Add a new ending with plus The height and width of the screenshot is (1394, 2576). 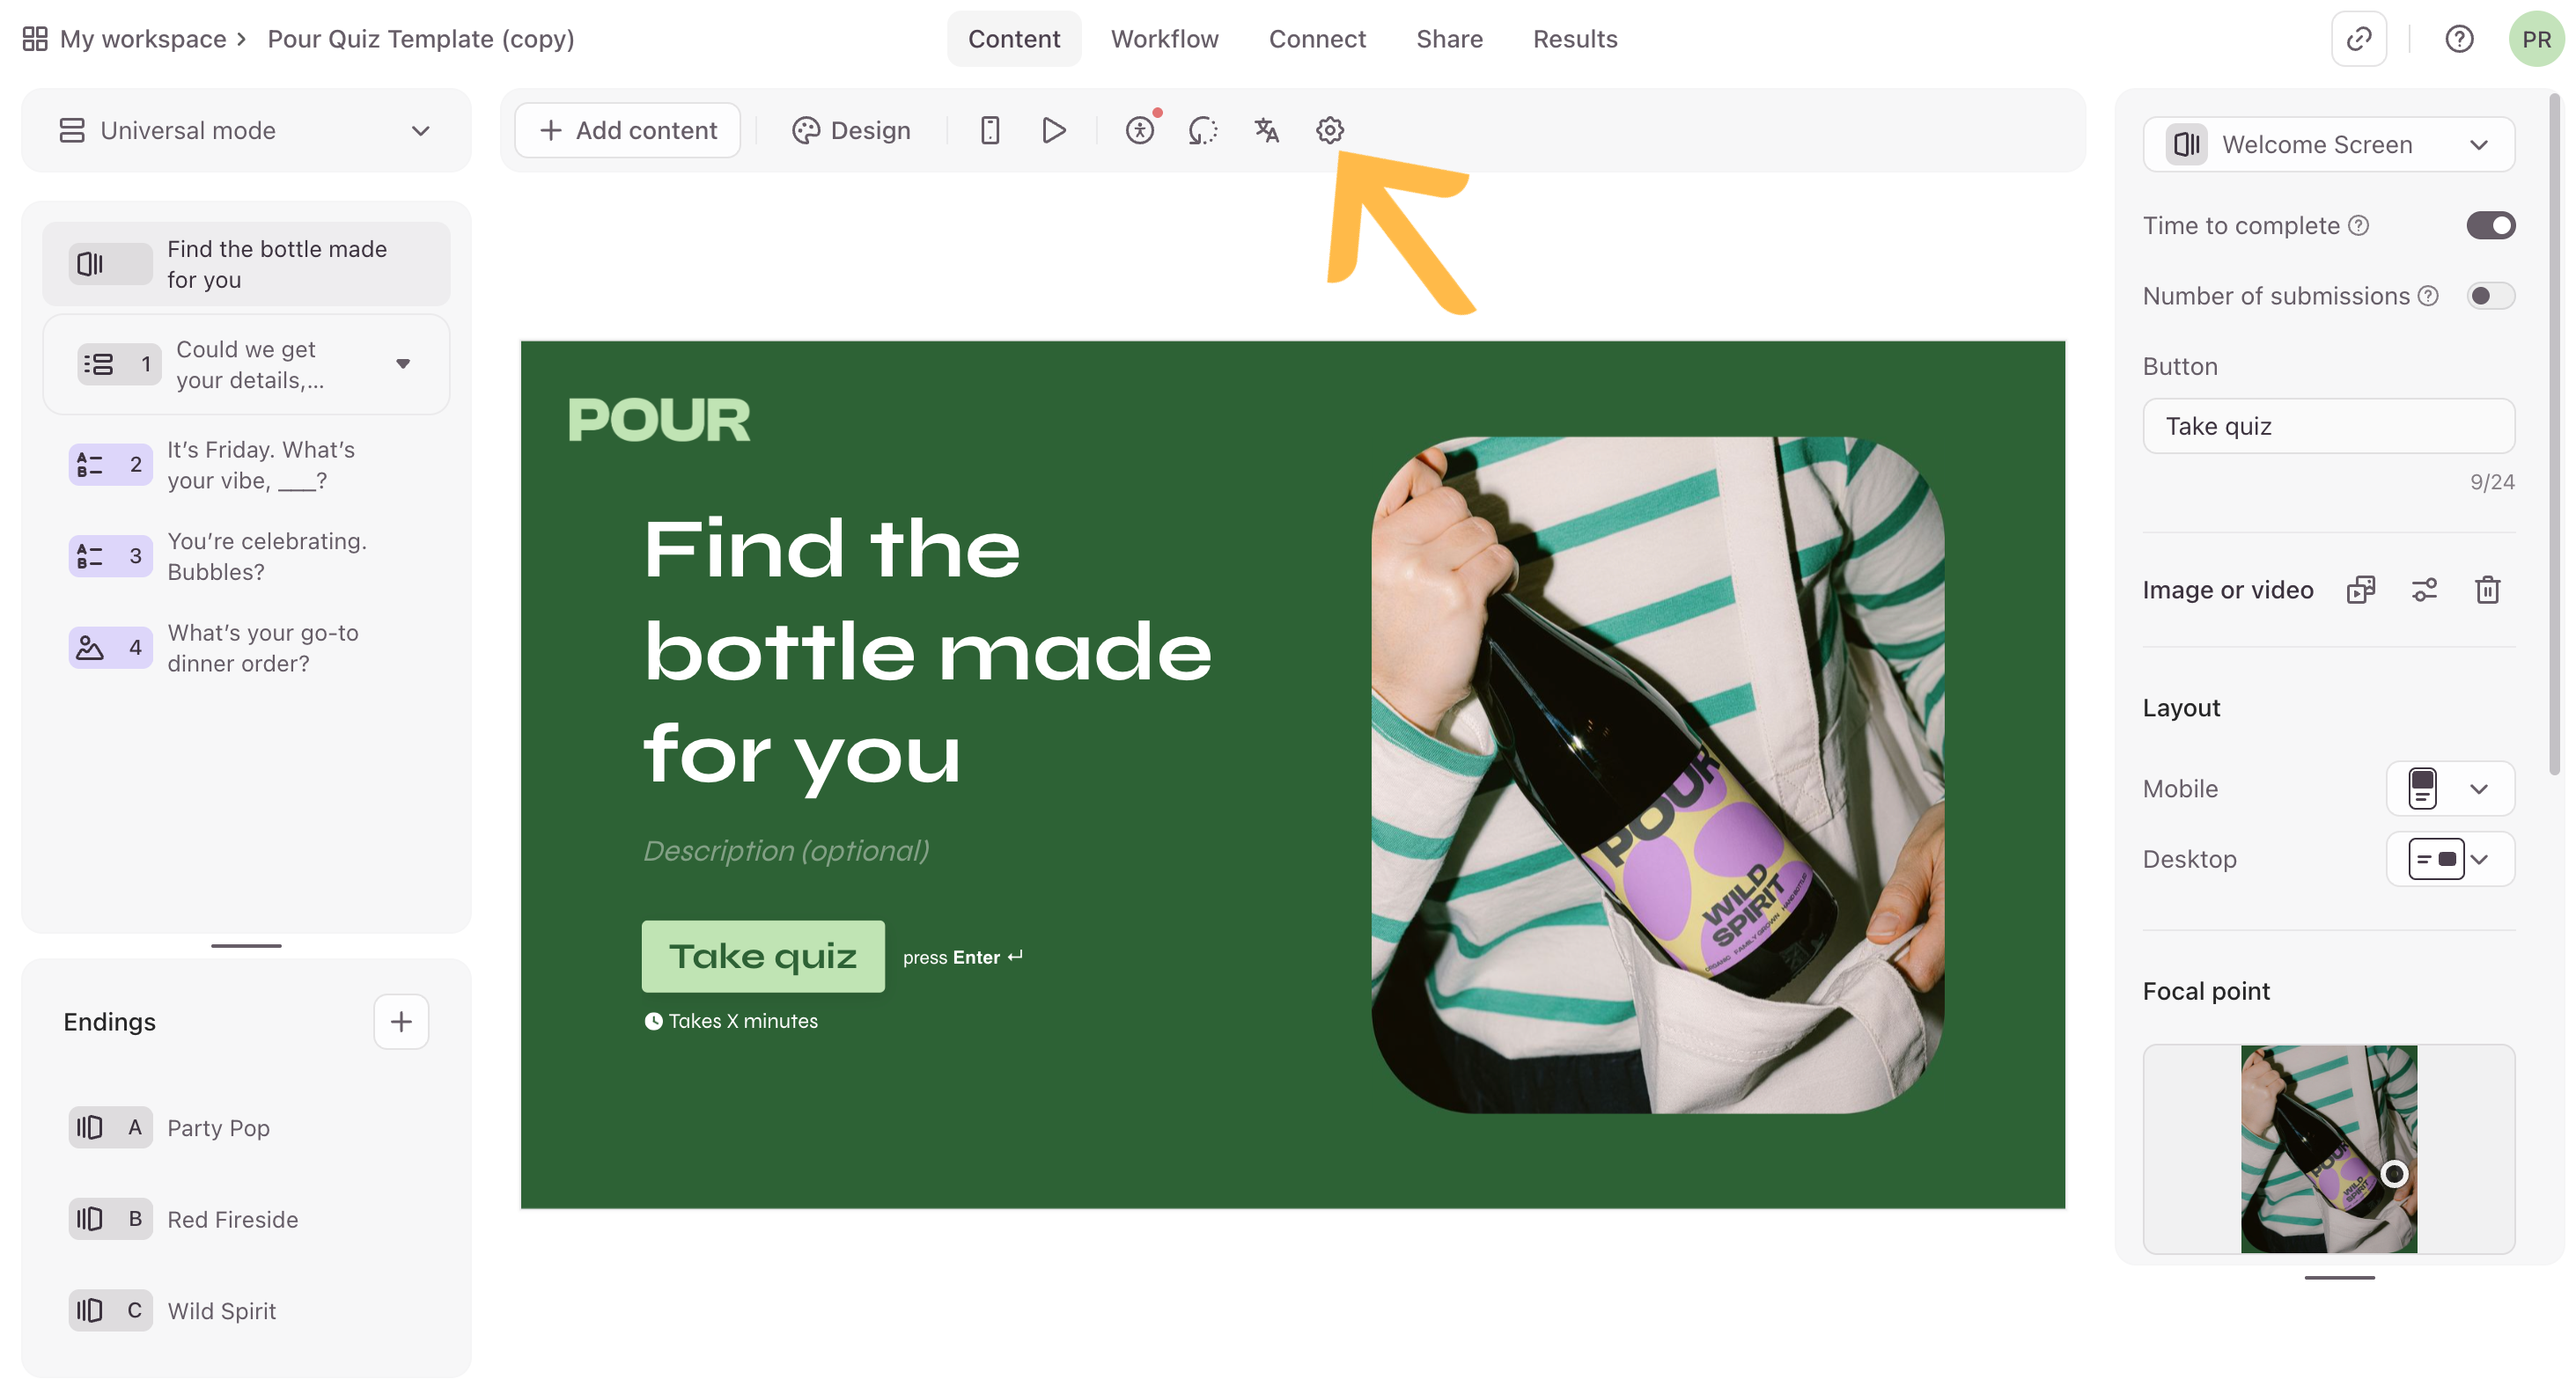click(x=401, y=1021)
